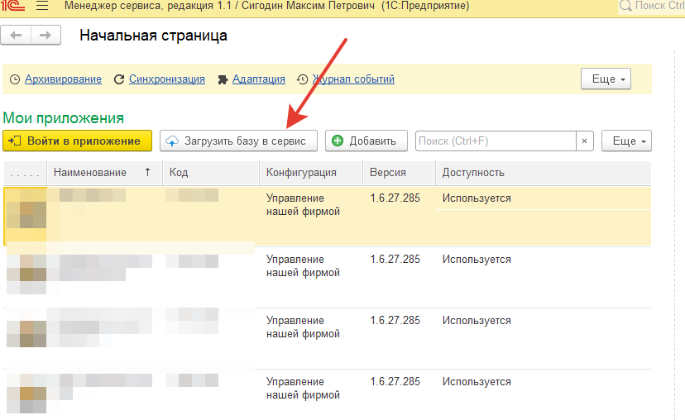Image resolution: width=685 pixels, height=420 pixels.
Task: Click Управление нашей фирмой in second row
Action: click(303, 266)
